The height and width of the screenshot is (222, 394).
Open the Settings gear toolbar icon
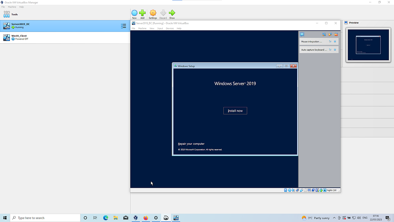coord(153,14)
